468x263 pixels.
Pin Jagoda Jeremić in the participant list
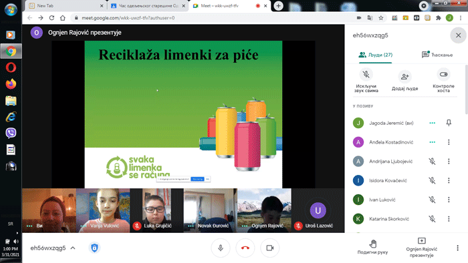tap(449, 123)
